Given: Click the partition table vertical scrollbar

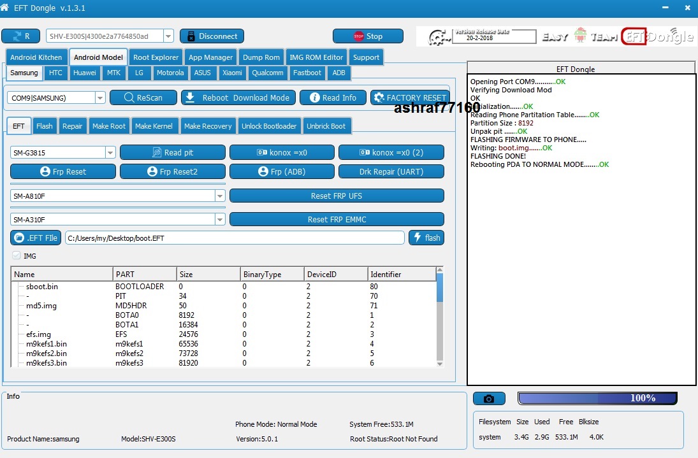Looking at the screenshot, I should (440, 317).
